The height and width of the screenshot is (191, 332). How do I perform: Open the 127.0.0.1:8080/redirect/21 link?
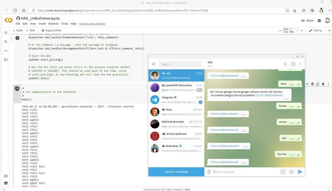pos(224,146)
